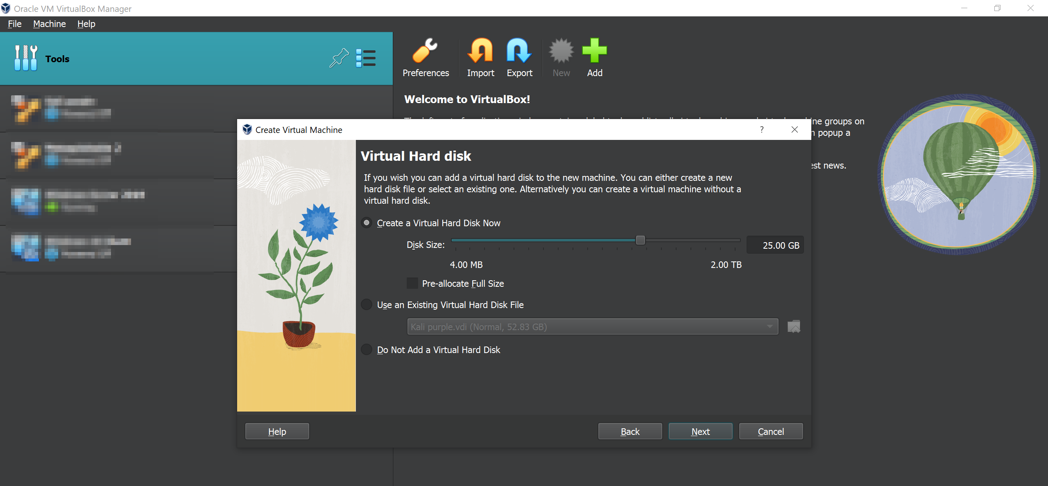1048x486 pixels.
Task: Click the Disk Size slider handle
Action: [640, 240]
